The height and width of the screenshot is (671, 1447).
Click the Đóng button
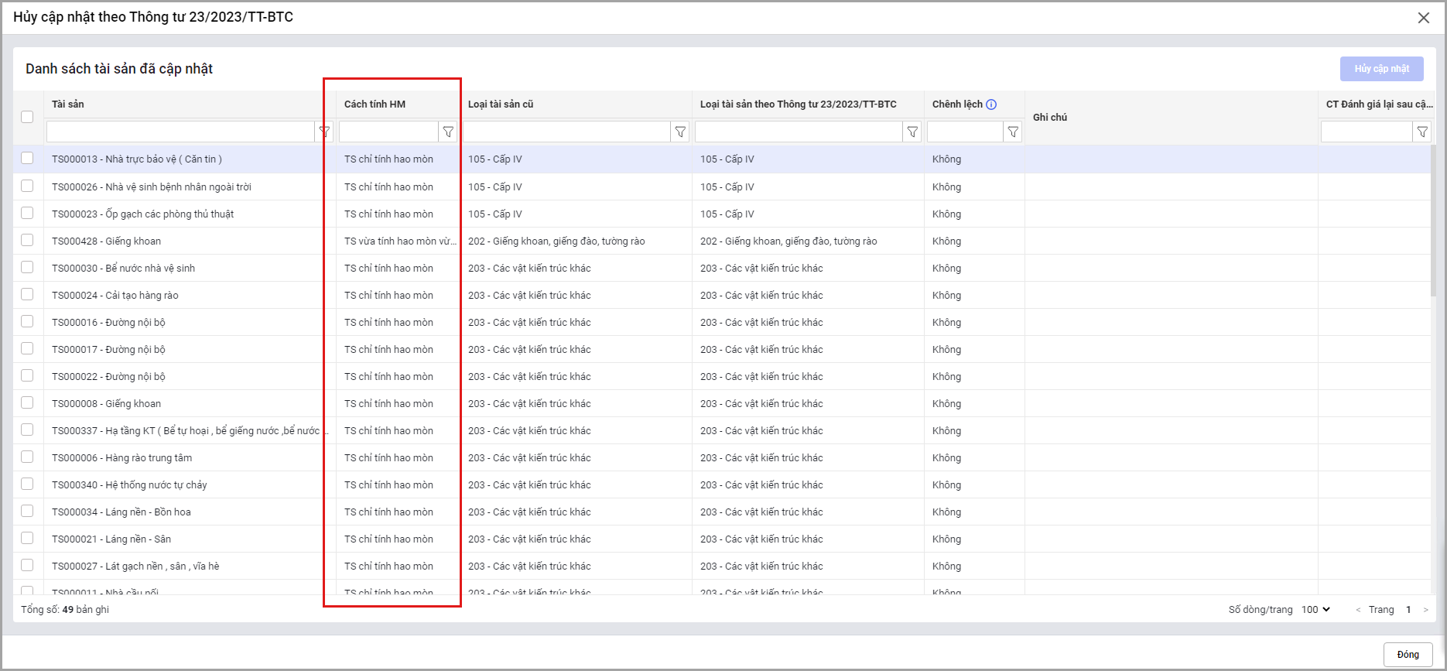click(x=1408, y=655)
